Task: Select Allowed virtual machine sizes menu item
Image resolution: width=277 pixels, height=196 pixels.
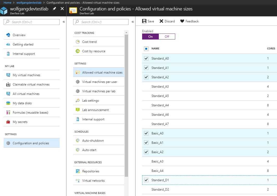Action: pyautogui.click(x=99, y=72)
